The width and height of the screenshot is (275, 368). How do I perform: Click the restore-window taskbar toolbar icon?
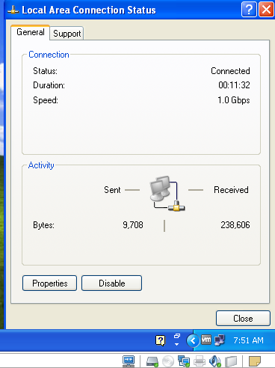pos(177,336)
